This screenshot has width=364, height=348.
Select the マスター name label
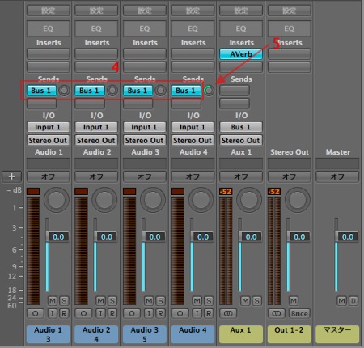coord(337,334)
